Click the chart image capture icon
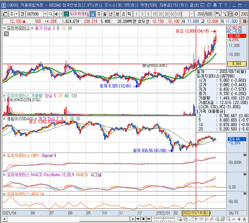The image size is (249, 223). pyautogui.click(x=223, y=219)
